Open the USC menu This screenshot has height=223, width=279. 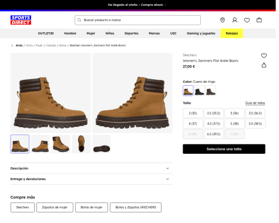point(173,33)
